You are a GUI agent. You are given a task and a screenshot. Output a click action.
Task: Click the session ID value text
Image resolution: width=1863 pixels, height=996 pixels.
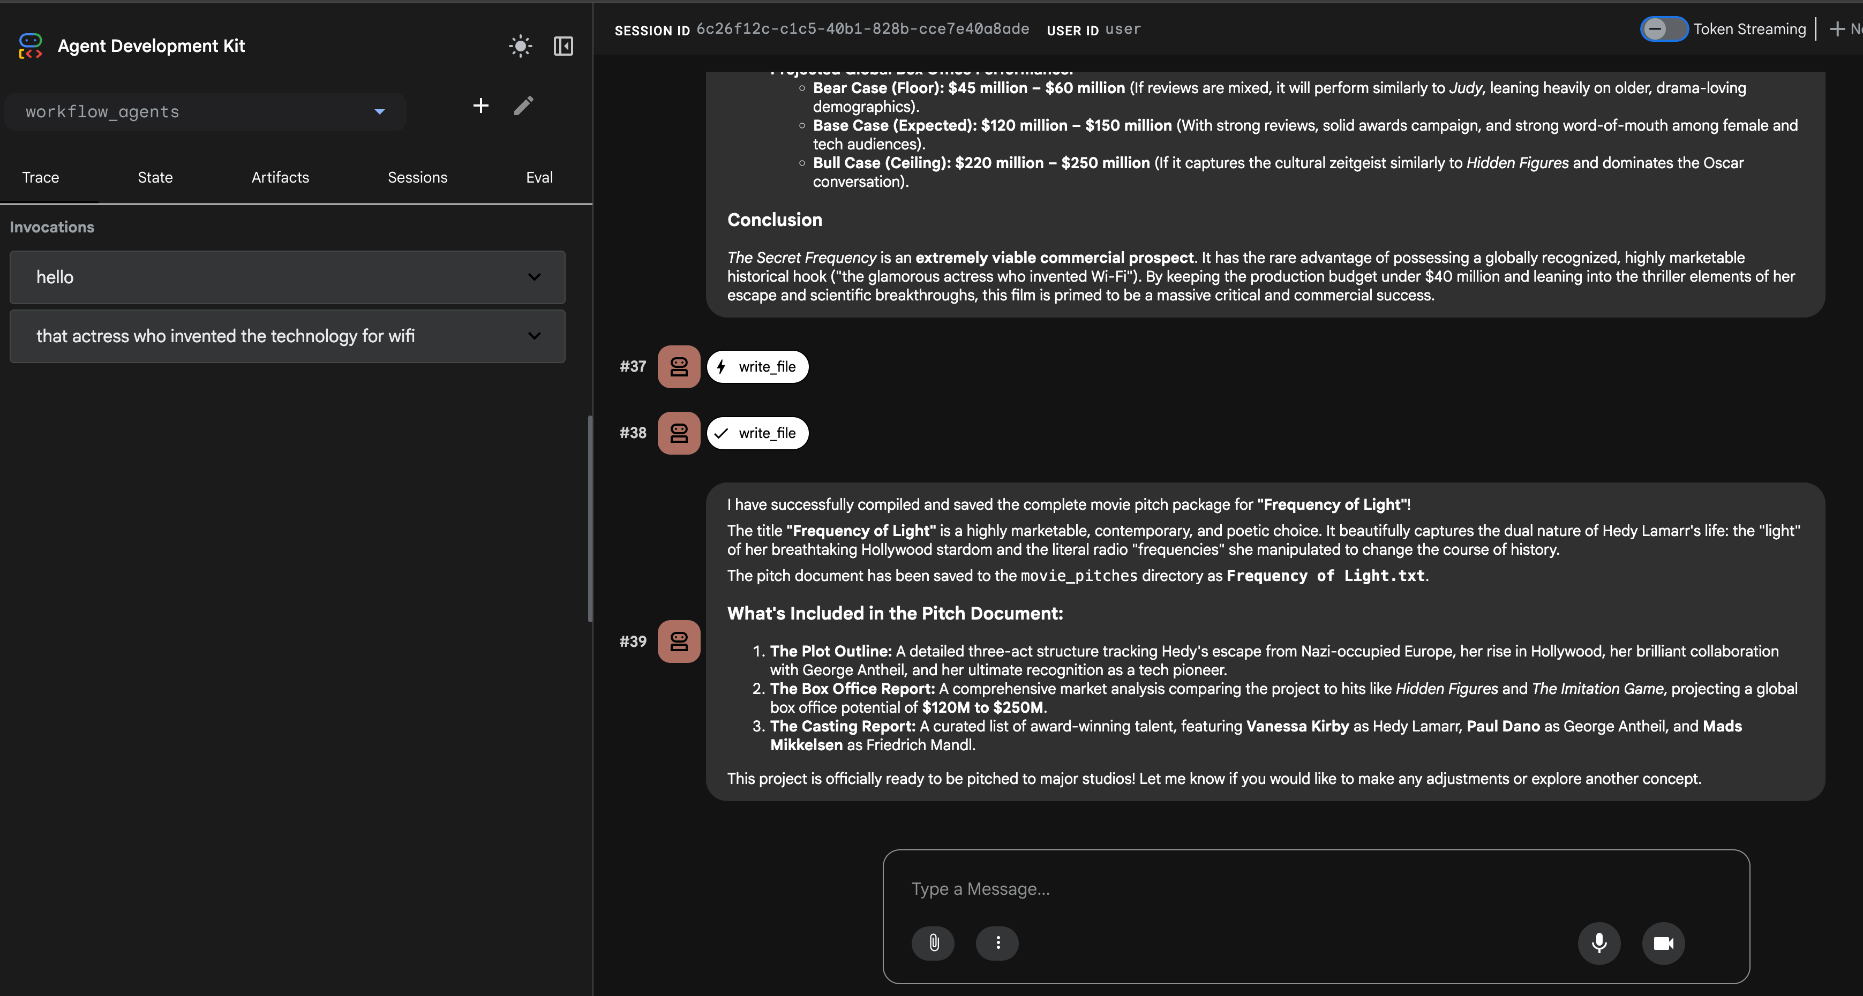click(x=862, y=29)
